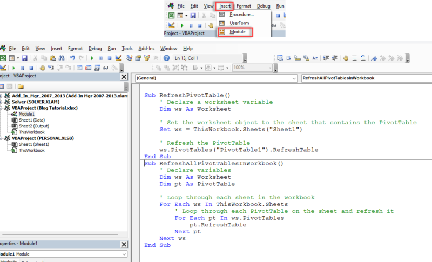Viewport: 432px width, 262px height.
Task: Click the Save icon in the toolbar
Action: (24, 58)
